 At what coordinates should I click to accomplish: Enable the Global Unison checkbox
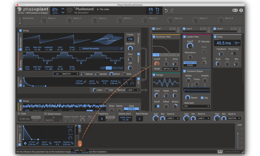point(45,114)
